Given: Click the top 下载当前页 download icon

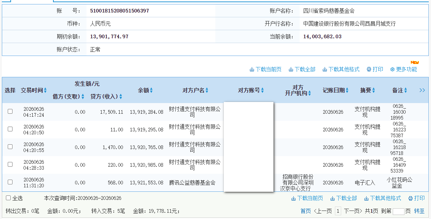Looking at the screenshot, I should pos(252,70).
